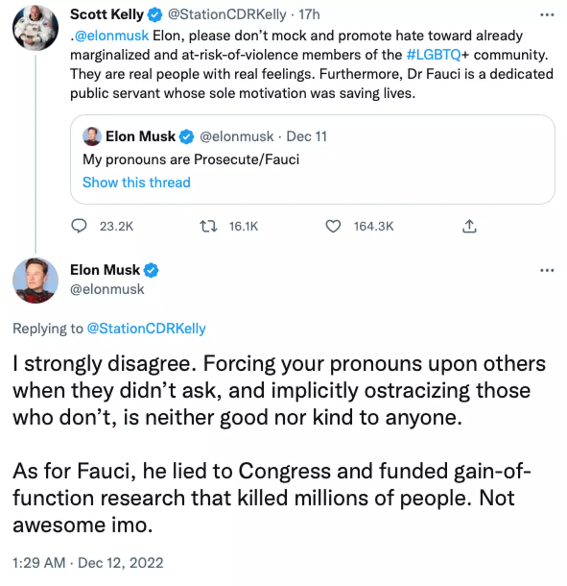Screen dimensions: 567x586
Task: Click the small avatar in the quoted tweet
Action: [92, 136]
